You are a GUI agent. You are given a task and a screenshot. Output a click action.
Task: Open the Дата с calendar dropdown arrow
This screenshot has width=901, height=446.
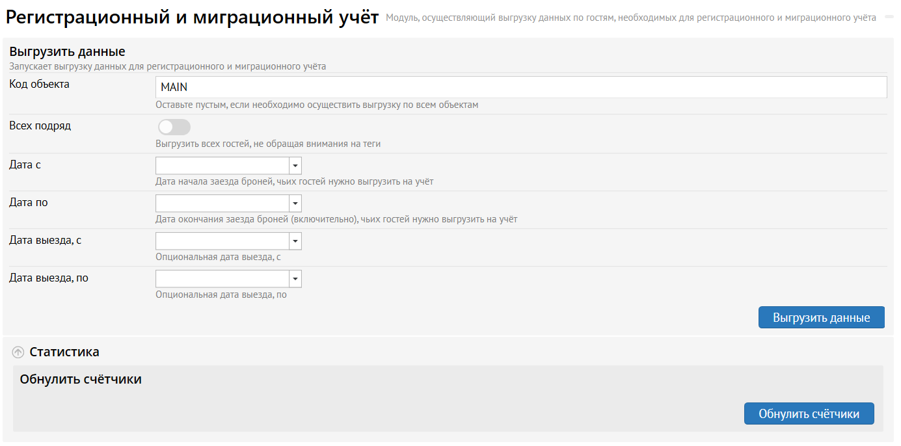295,166
